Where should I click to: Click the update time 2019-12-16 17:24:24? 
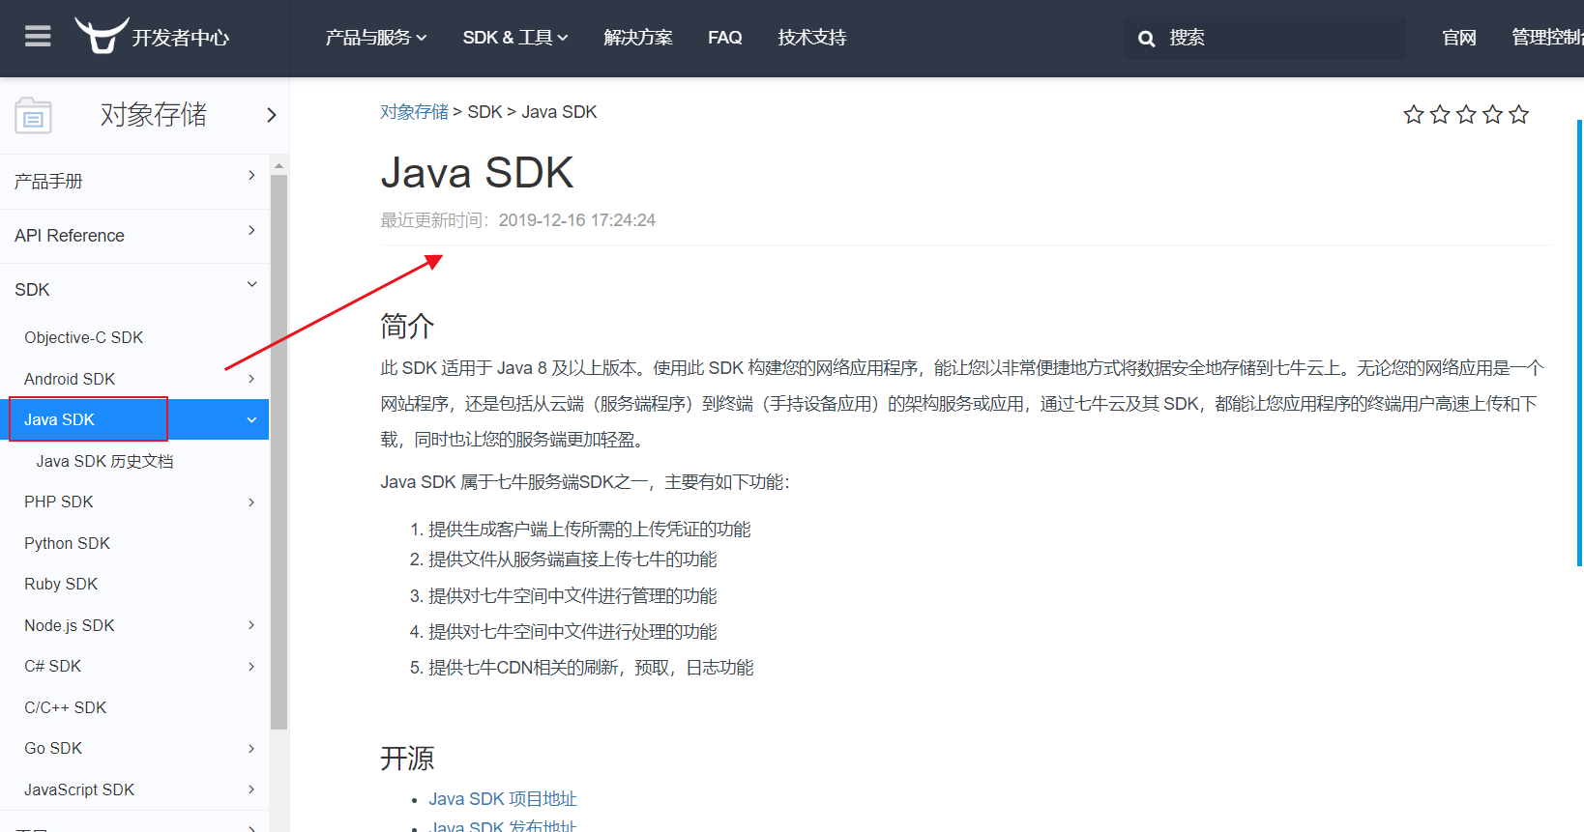(577, 220)
